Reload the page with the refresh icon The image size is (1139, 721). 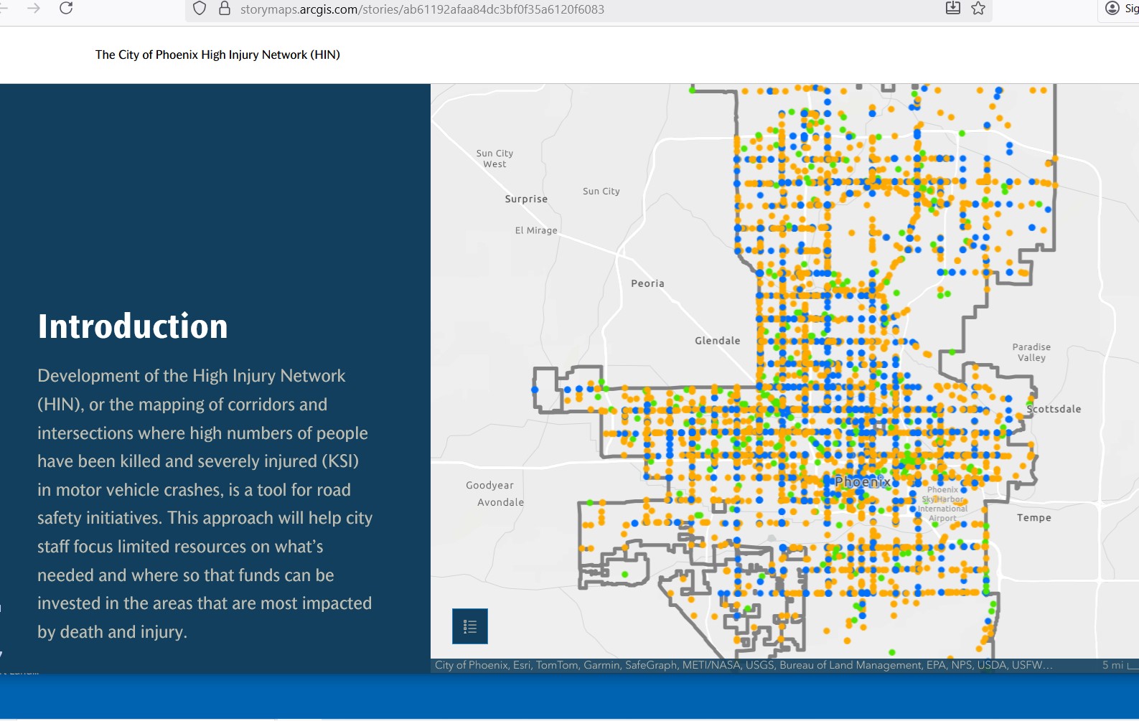[x=66, y=9]
